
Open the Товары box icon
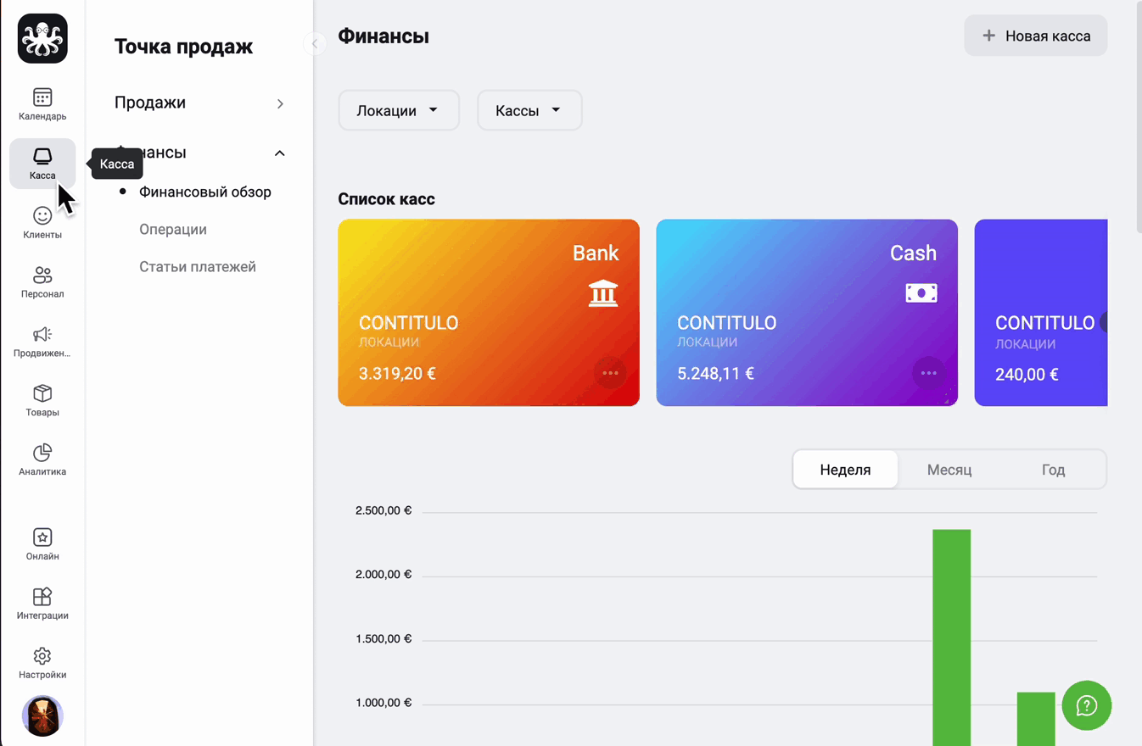[x=42, y=401]
